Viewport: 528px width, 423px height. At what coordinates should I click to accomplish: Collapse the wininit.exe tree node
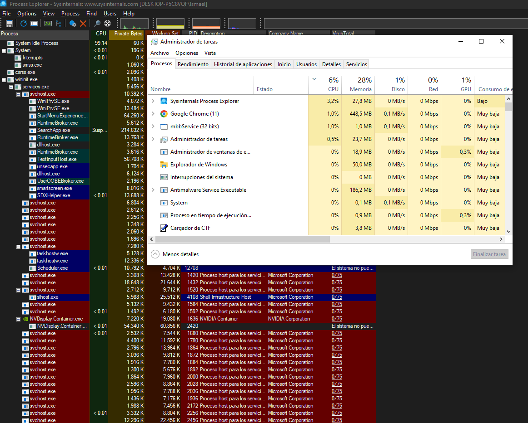click(x=4, y=80)
